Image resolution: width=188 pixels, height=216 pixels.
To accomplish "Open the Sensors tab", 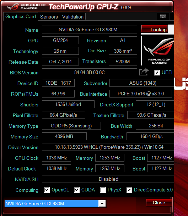I will 49,17.
